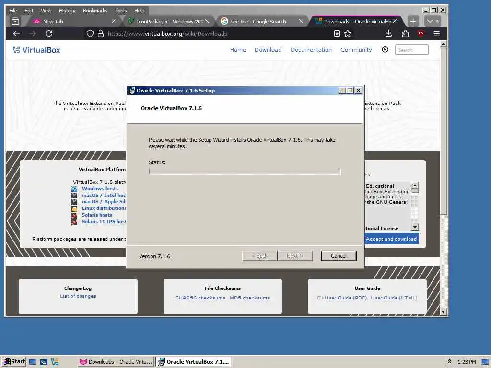Open the Start menu
Viewport: 491px width, 368px height.
[x=14, y=361]
